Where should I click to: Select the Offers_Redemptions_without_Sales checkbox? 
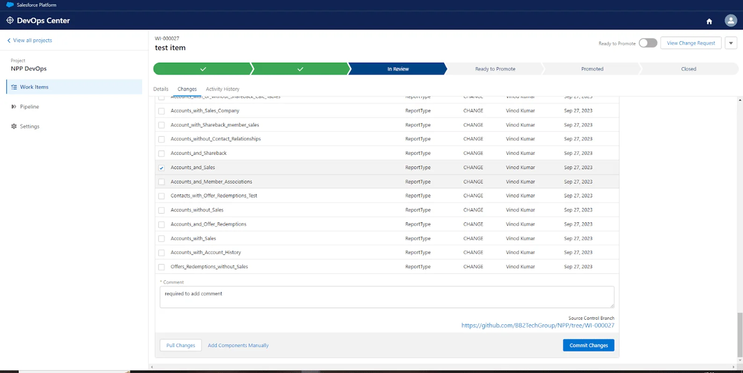pos(161,267)
